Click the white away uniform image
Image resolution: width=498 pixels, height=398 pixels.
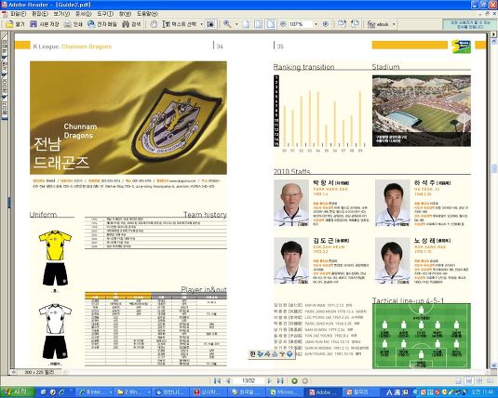pyautogui.click(x=55, y=331)
